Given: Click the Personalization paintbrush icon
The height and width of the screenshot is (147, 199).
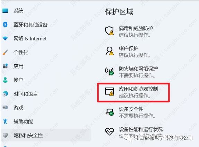Looking at the screenshot, I should [5, 52].
